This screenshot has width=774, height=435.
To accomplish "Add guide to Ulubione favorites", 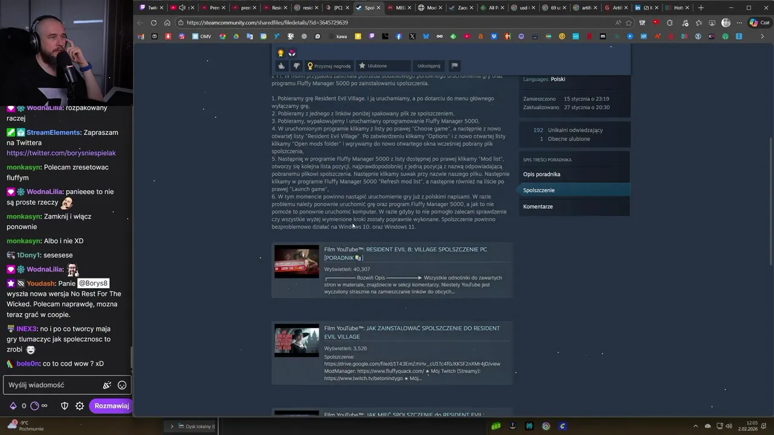I will pyautogui.click(x=383, y=66).
